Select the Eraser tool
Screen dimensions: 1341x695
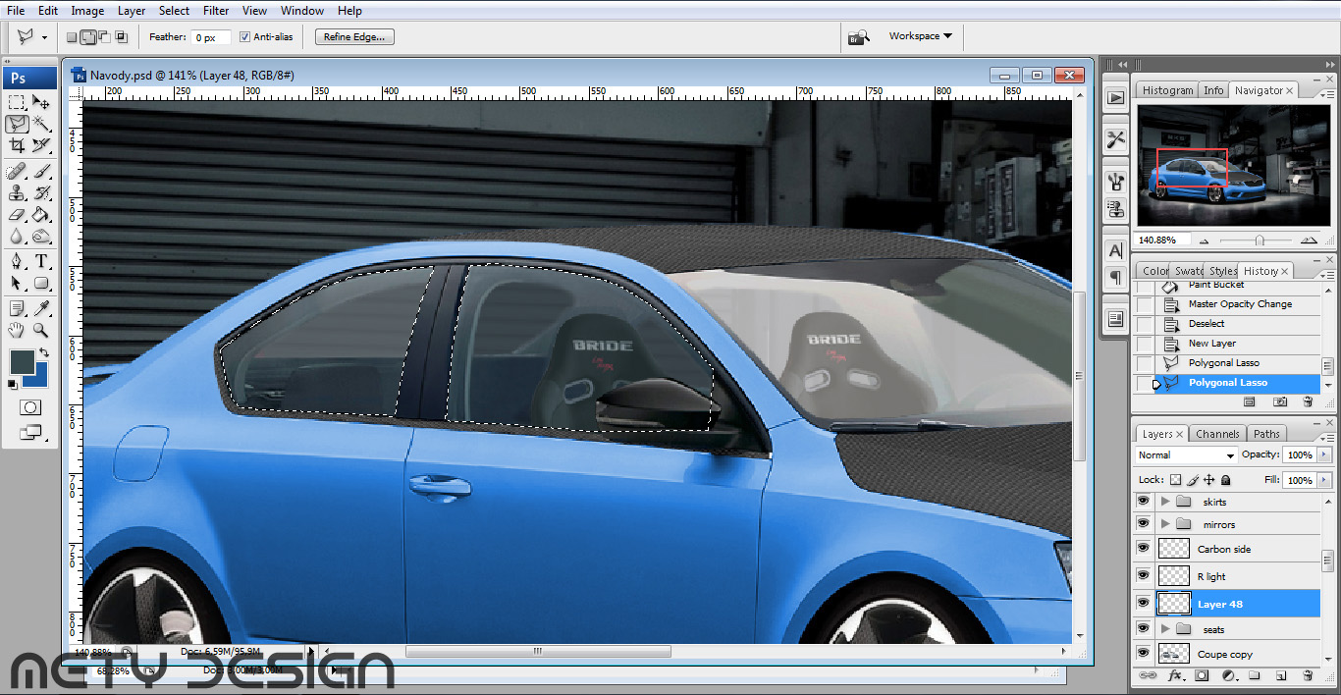(17, 215)
